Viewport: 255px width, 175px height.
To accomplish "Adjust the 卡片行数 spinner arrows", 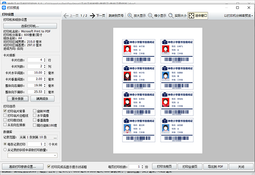I will [x=45, y=60].
